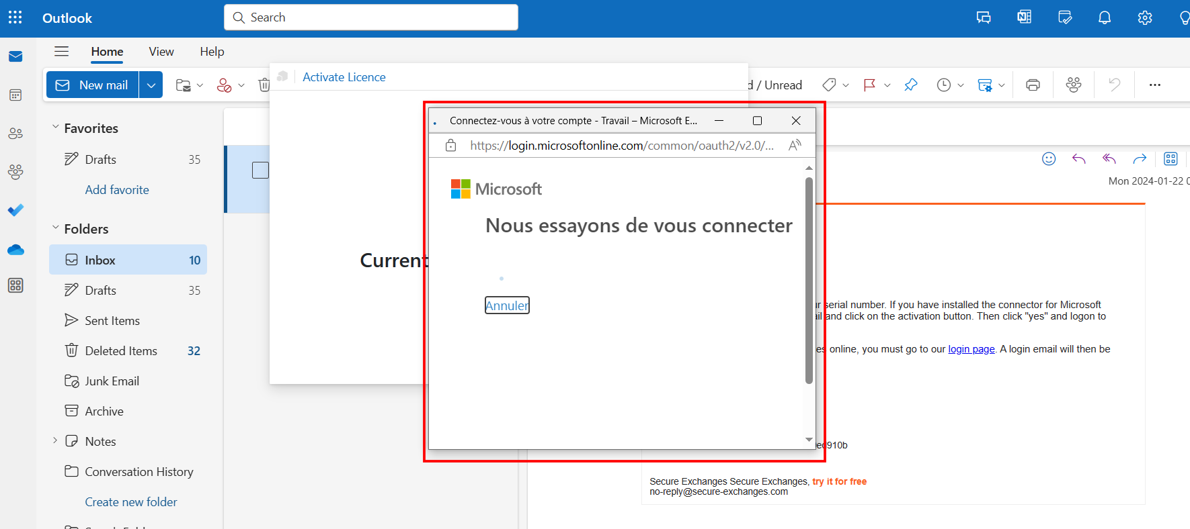Viewport: 1190px width, 529px height.
Task: Open the more options ellipsis in toolbar
Action: tap(1155, 85)
